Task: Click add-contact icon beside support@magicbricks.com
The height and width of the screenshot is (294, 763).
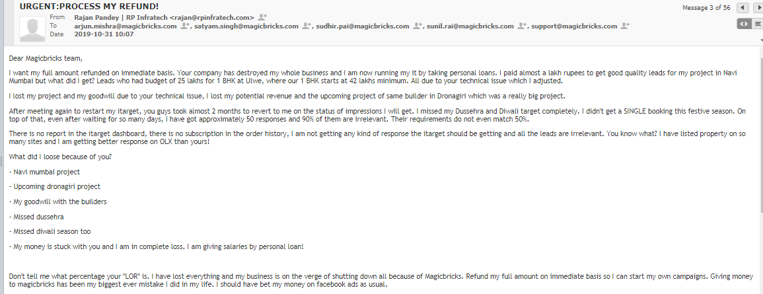Action: pyautogui.click(x=625, y=26)
